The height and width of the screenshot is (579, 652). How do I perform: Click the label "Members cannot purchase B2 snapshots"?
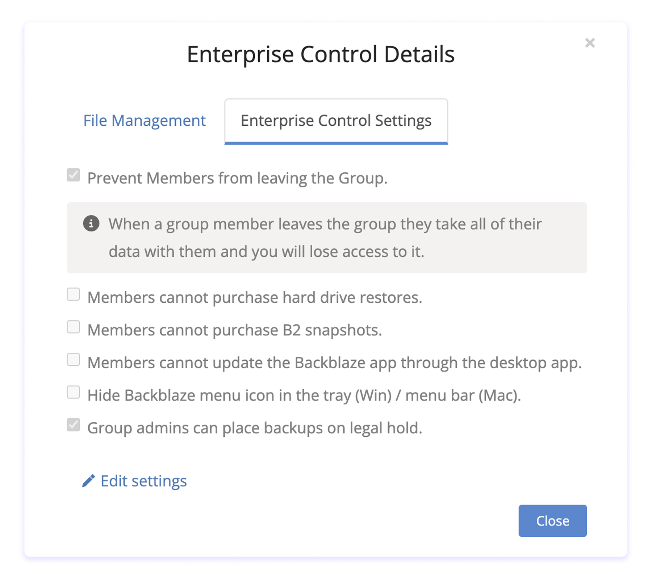click(x=235, y=330)
